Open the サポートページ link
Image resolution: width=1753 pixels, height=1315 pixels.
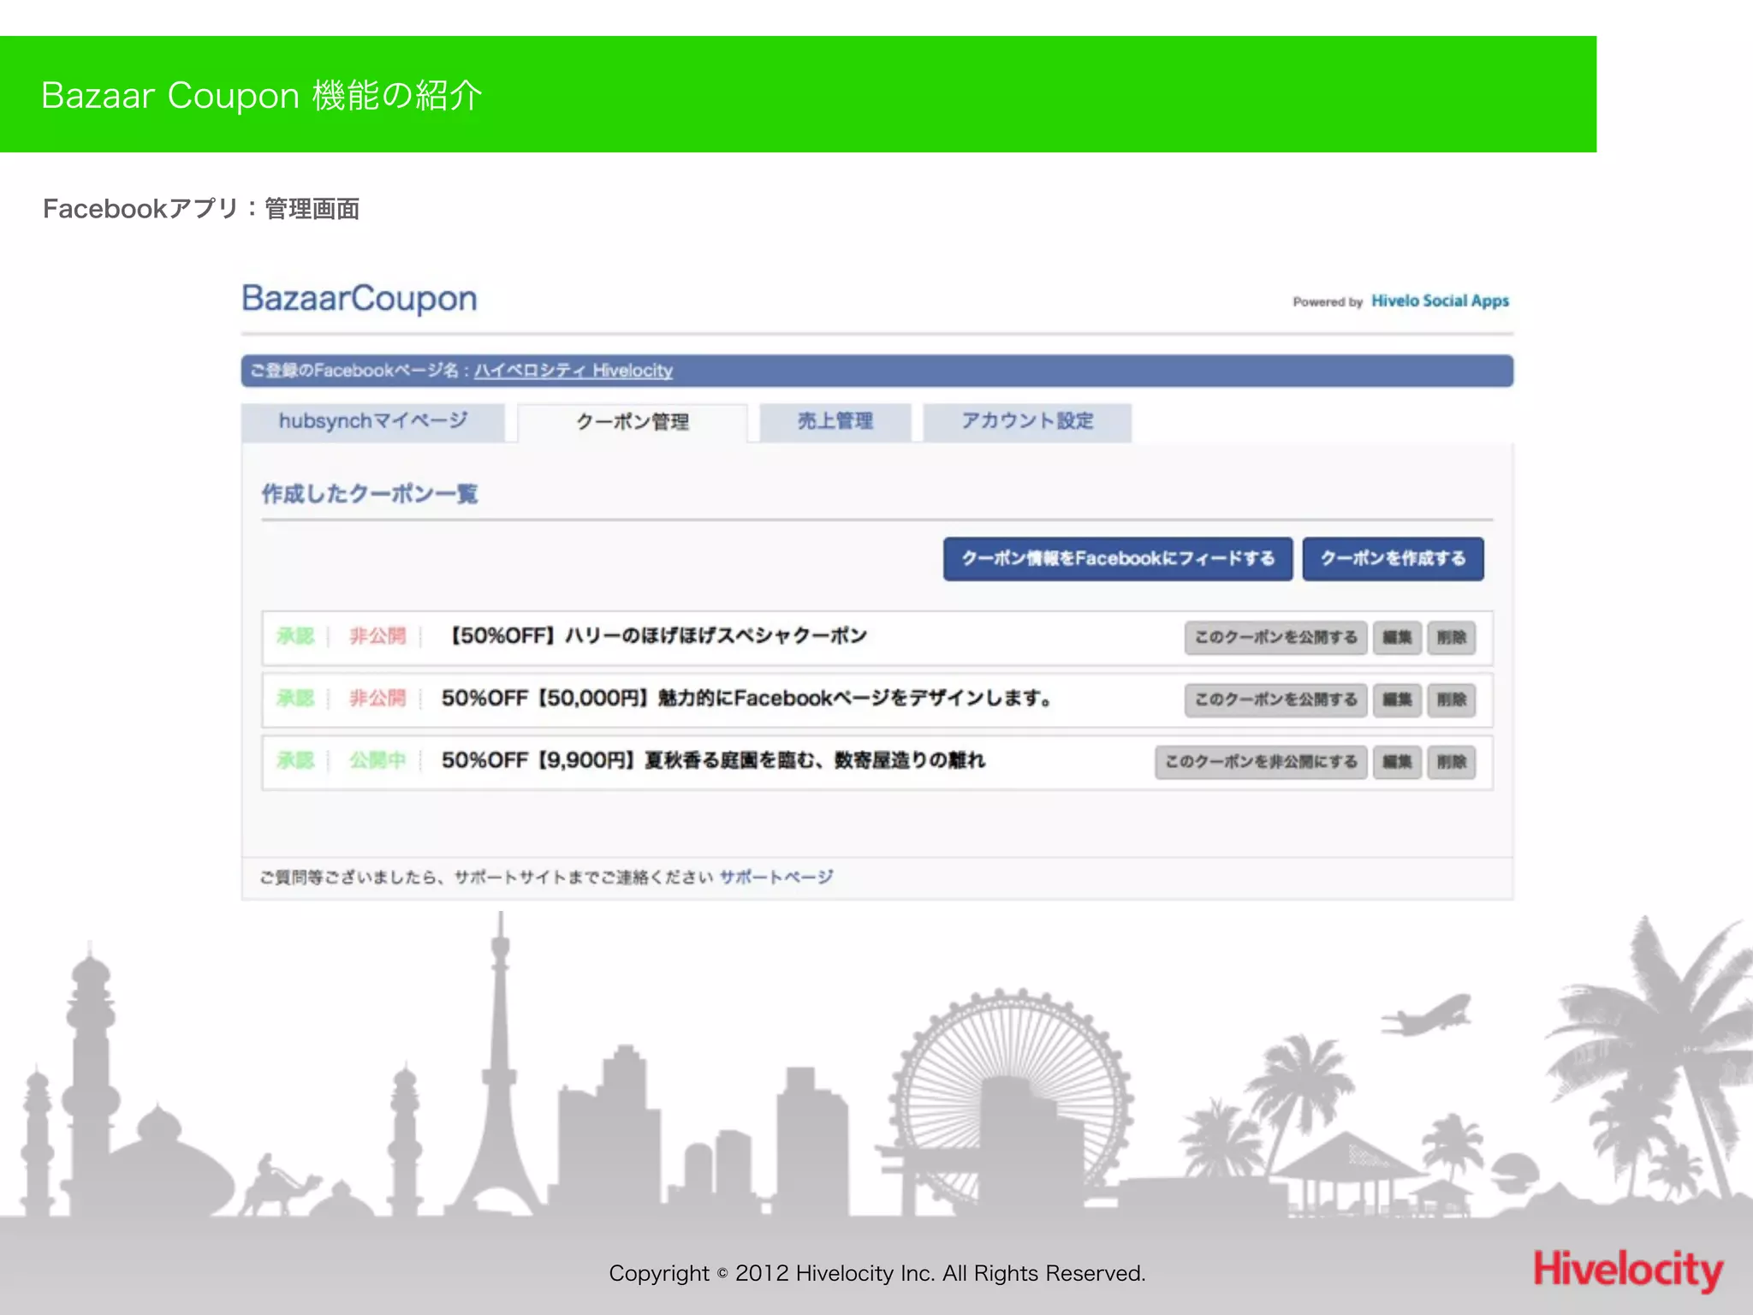click(x=775, y=877)
